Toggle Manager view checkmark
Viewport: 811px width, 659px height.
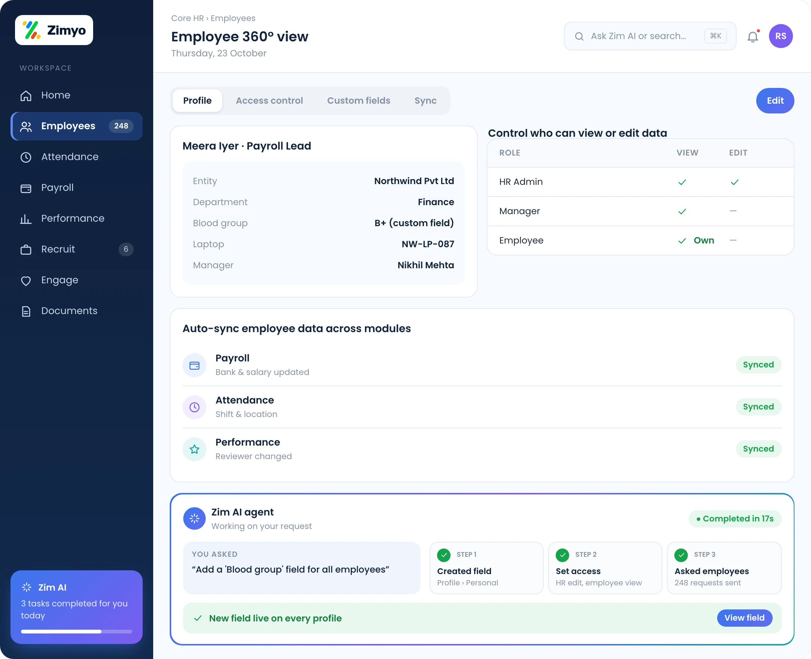[x=682, y=212]
